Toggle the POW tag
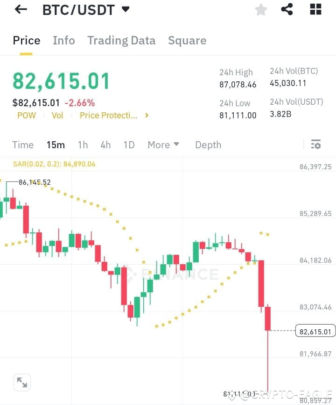Image resolution: width=336 pixels, height=405 pixels. tap(27, 116)
